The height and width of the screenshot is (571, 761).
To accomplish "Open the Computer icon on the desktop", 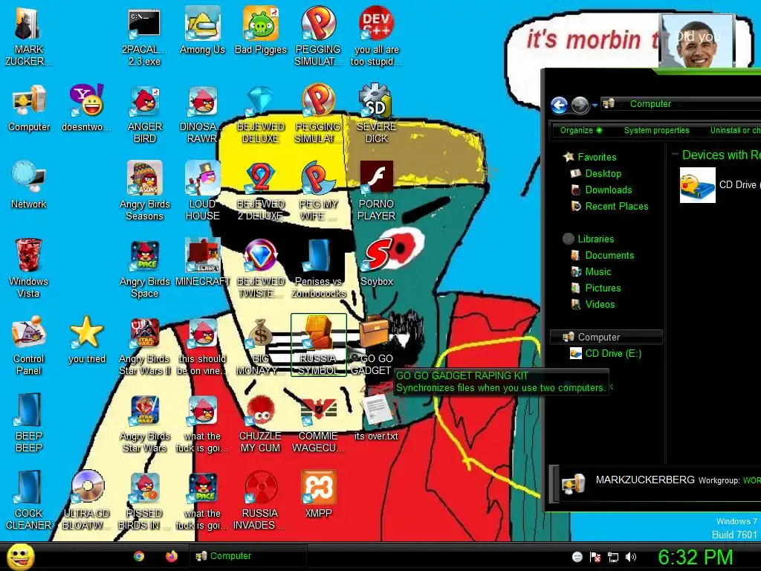I will point(29,108).
